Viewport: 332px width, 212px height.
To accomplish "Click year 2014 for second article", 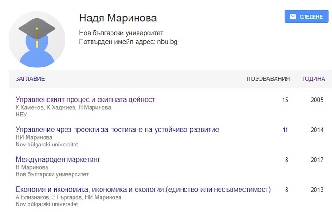I will click(x=317, y=130).
